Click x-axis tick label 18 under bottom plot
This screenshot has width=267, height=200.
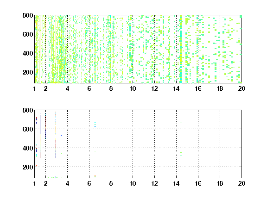pos(220,183)
